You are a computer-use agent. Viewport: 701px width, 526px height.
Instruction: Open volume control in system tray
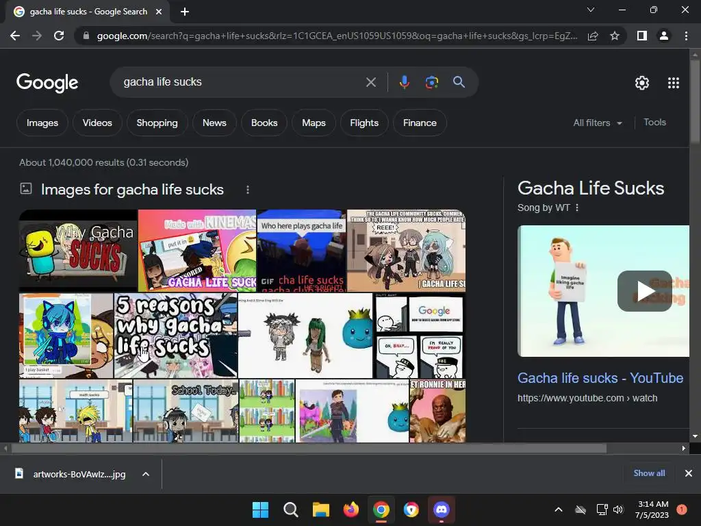[x=618, y=510]
